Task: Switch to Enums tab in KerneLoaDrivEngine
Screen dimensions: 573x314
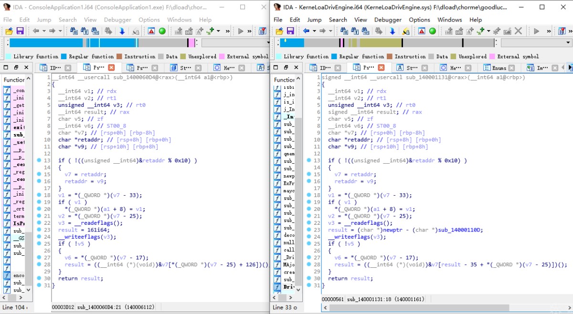Action: (x=499, y=68)
